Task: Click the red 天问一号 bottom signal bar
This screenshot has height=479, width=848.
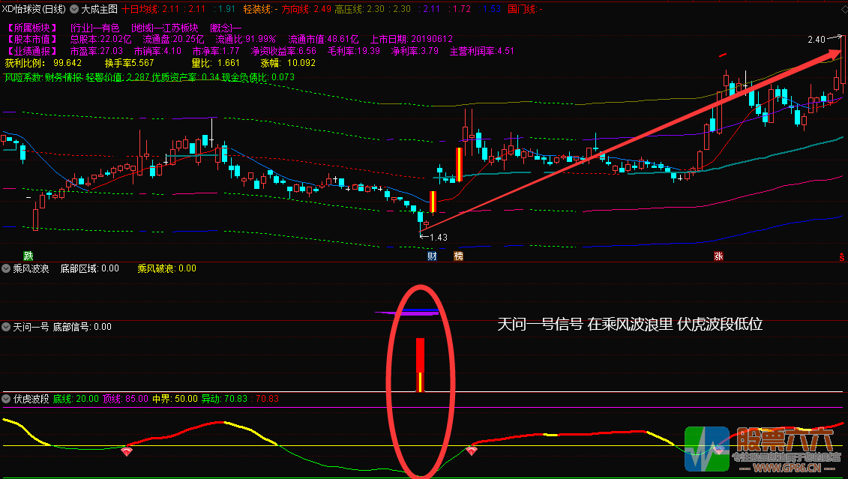Action: click(420, 364)
